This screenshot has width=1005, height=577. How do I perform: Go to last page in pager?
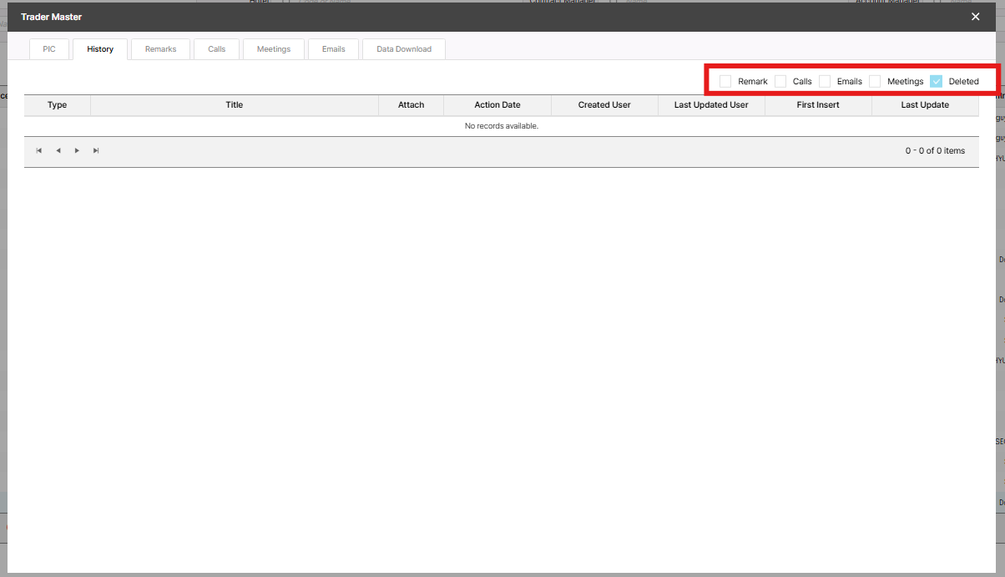coord(96,150)
